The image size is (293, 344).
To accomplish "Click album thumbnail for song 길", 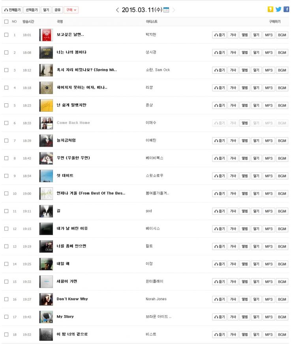I will (46, 211).
